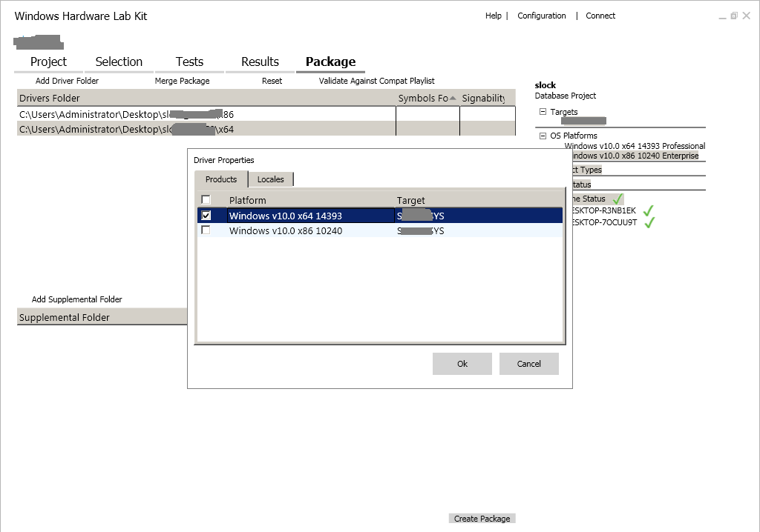
Task: Click the Supplemental Folder column header
Action: point(102,317)
